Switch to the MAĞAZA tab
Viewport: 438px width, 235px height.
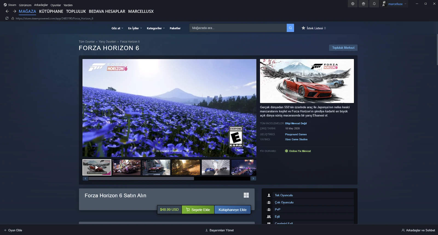pyautogui.click(x=27, y=11)
